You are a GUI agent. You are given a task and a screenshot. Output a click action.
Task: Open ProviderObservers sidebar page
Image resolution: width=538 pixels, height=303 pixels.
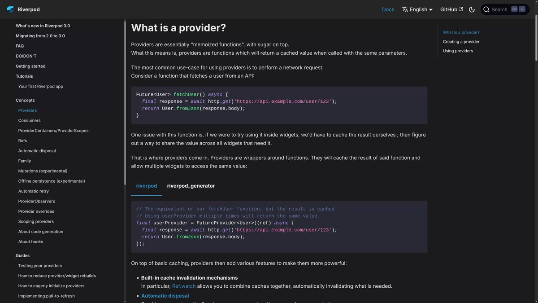pyautogui.click(x=37, y=201)
